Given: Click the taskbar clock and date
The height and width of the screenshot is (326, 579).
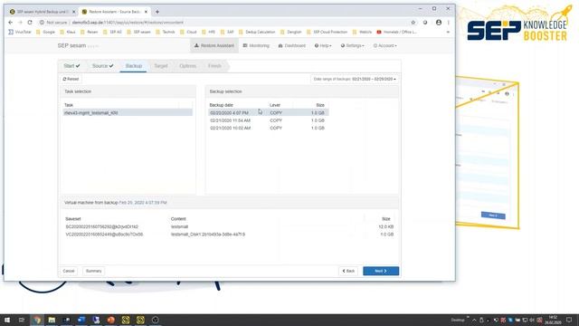Looking at the screenshot, I should tap(553, 320).
